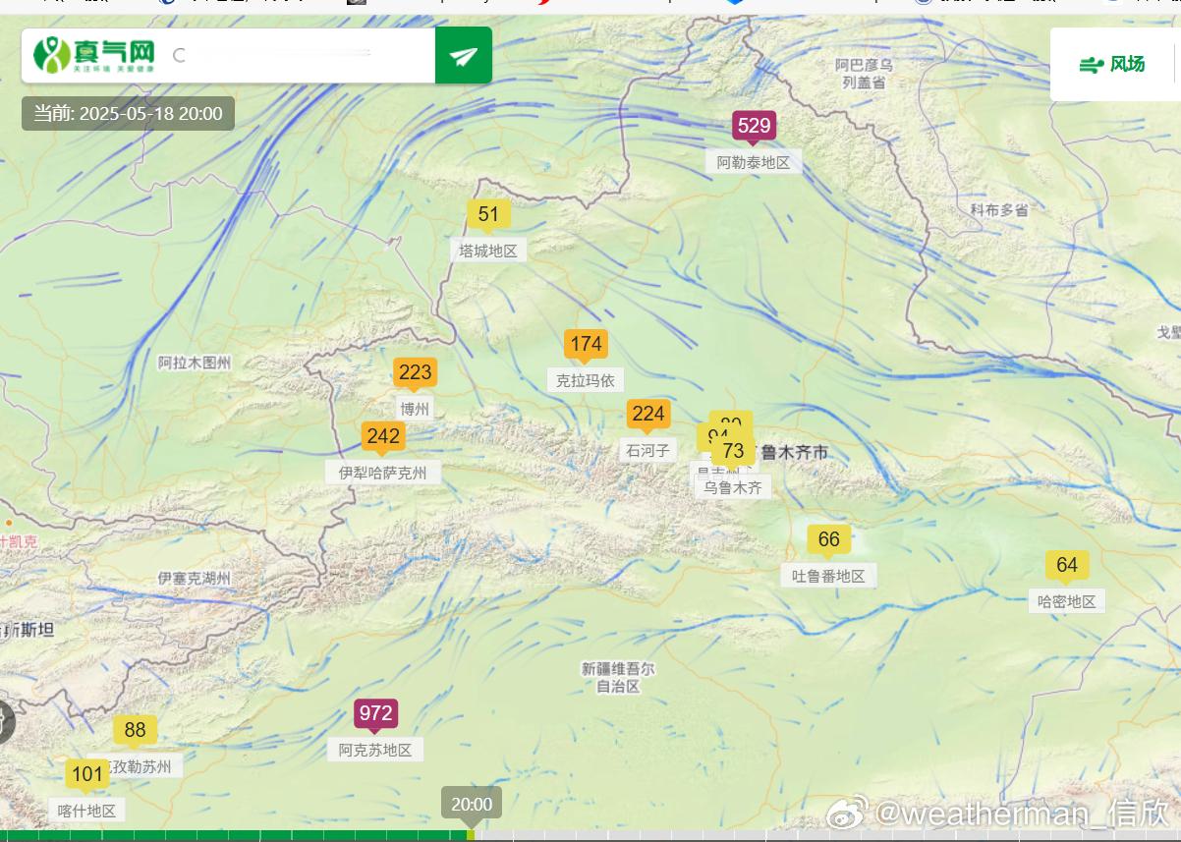
Task: Click the green paper-plane search button
Action: tap(464, 55)
